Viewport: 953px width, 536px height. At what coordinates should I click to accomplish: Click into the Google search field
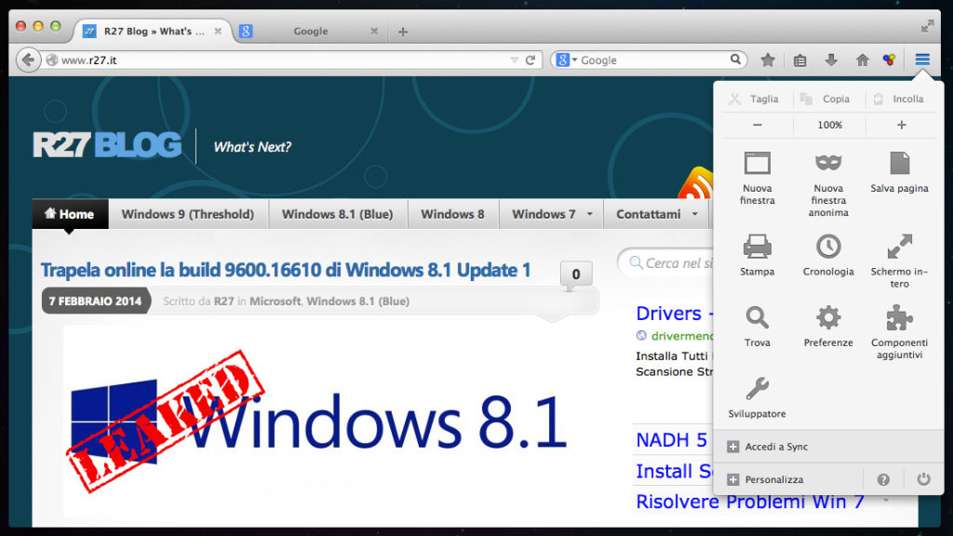[653, 60]
